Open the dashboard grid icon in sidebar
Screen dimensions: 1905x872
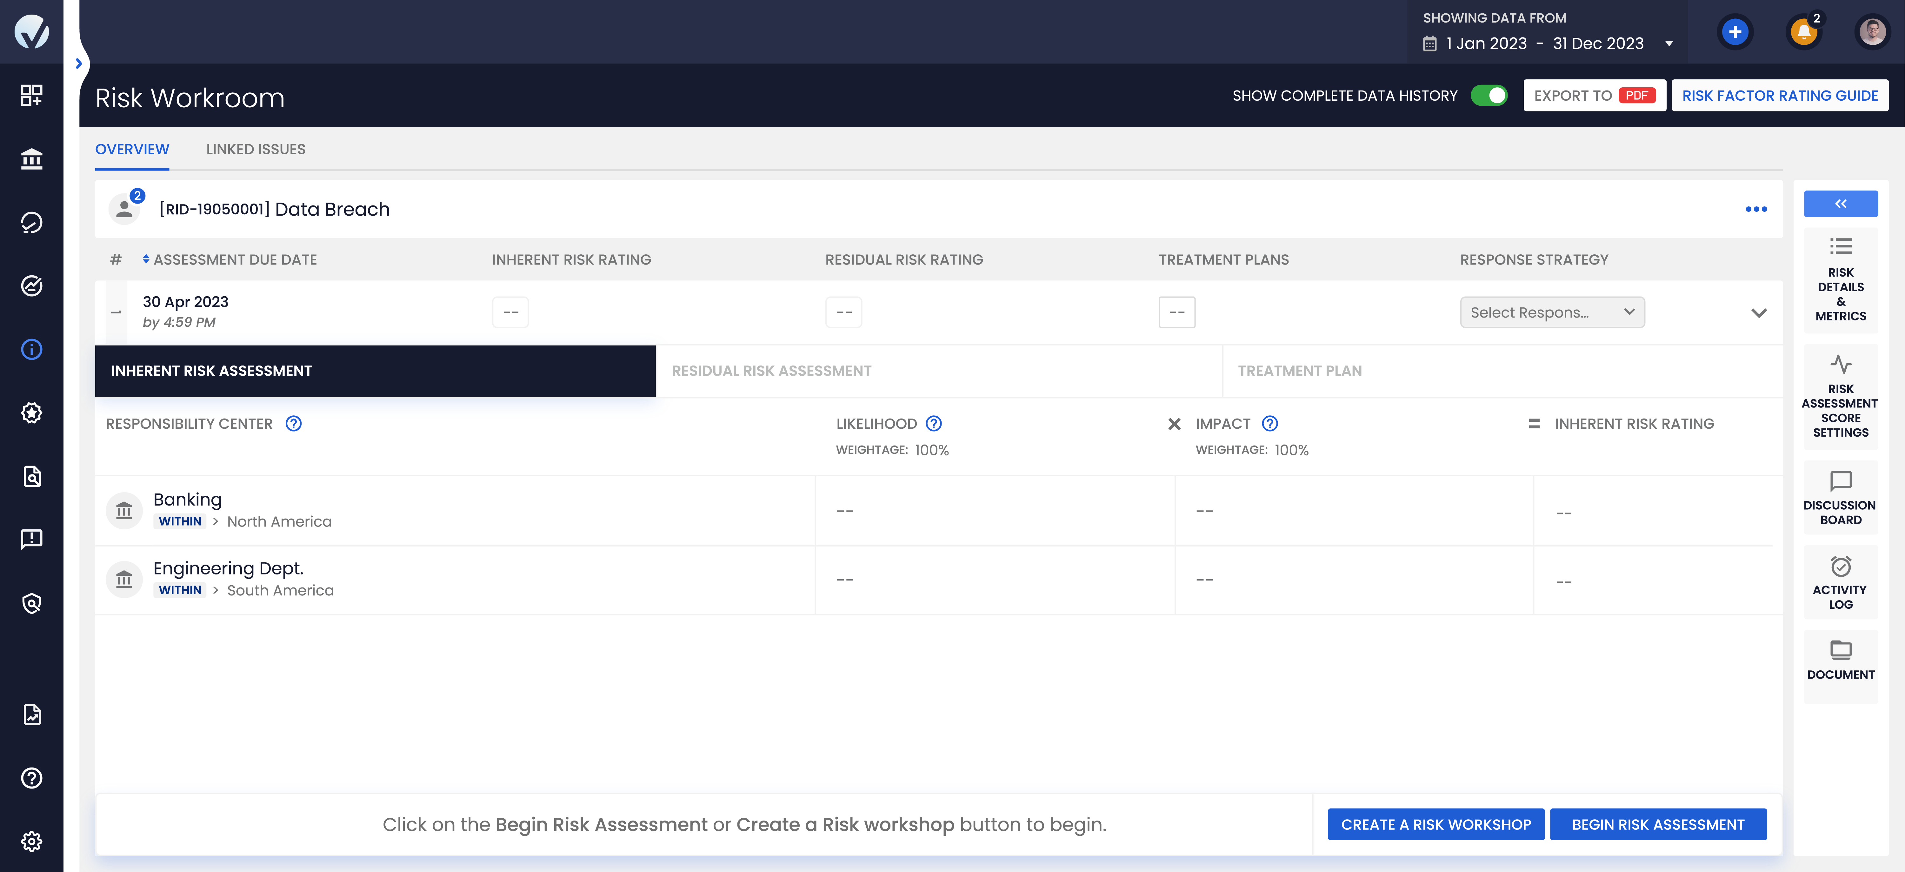32,95
